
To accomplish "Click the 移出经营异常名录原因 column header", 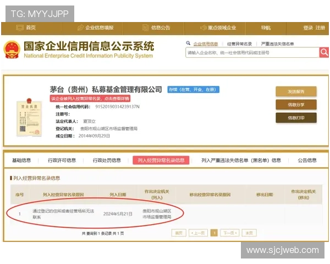I will tap(210, 195).
